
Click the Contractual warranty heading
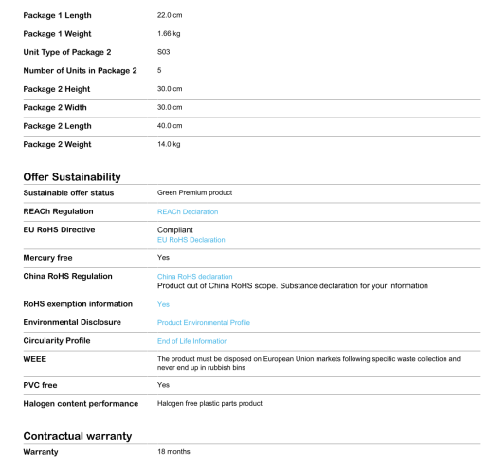(78, 436)
